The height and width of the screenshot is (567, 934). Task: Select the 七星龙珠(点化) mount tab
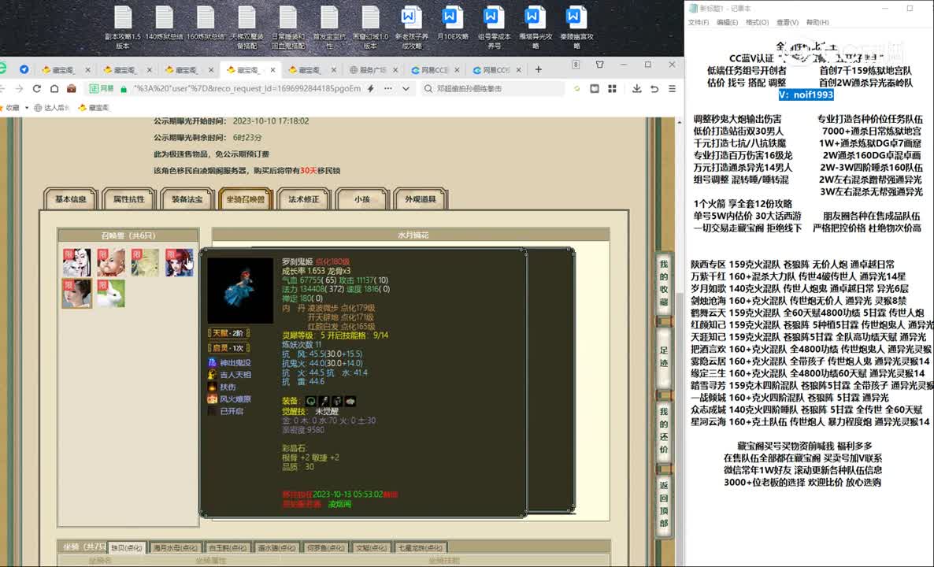click(x=421, y=547)
